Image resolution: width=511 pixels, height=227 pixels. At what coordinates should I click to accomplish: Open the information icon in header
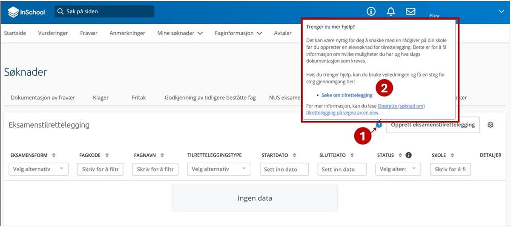tap(371, 11)
